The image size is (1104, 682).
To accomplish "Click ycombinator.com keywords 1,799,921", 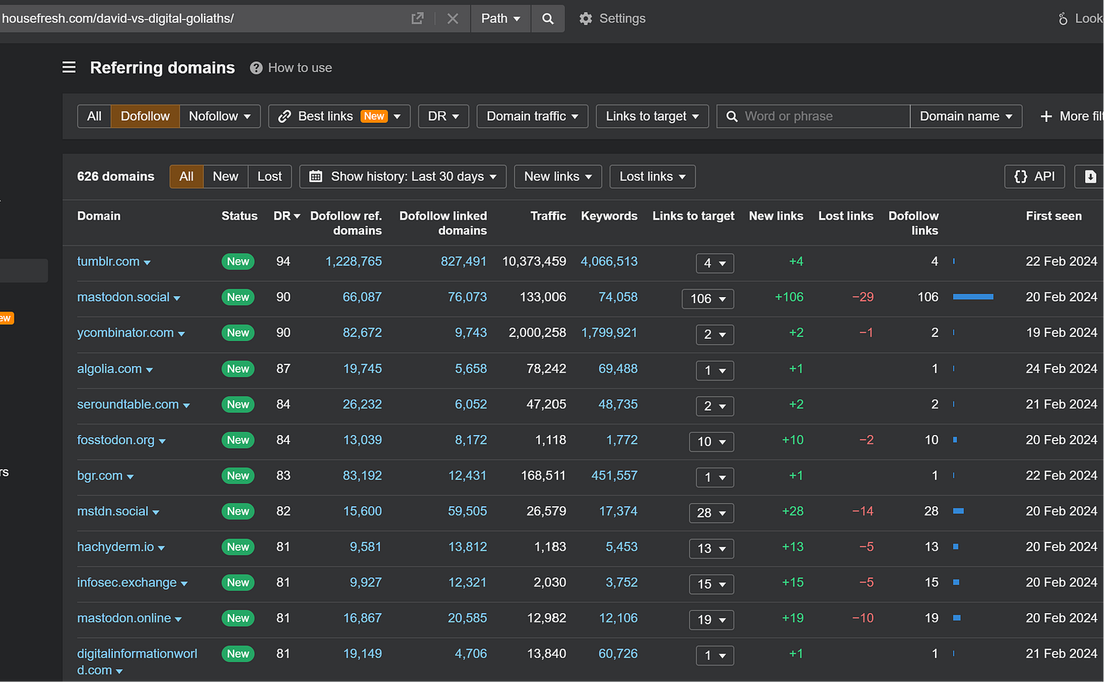I will click(x=609, y=333).
